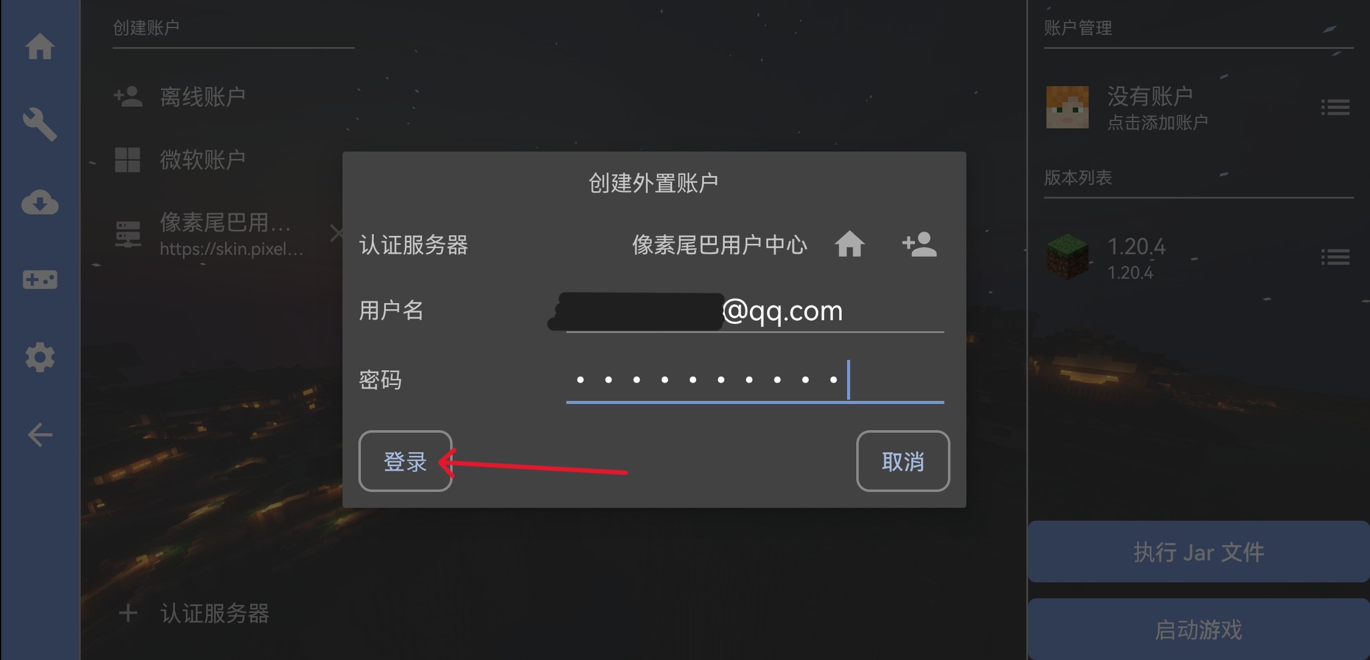This screenshot has height=660, width=1370.
Task: Click the 密码 password field
Action: tap(755, 380)
